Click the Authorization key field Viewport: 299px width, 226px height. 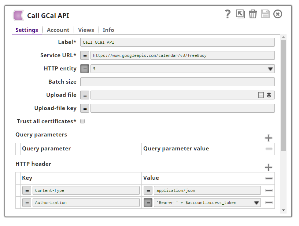click(86, 203)
